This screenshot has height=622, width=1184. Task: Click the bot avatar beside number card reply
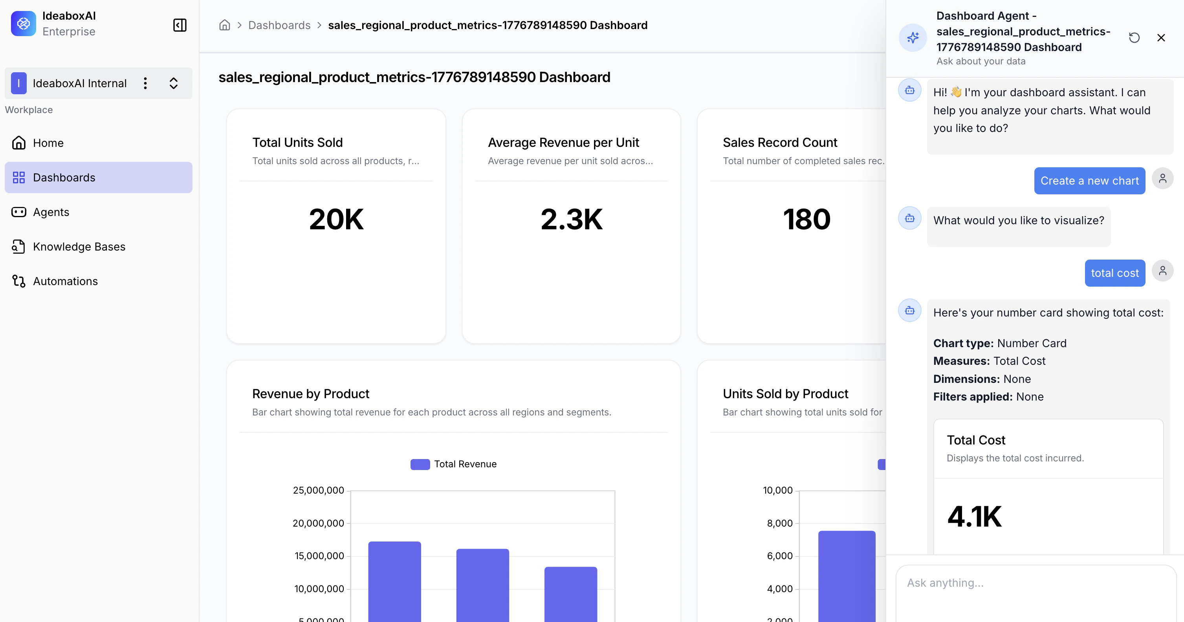(909, 311)
